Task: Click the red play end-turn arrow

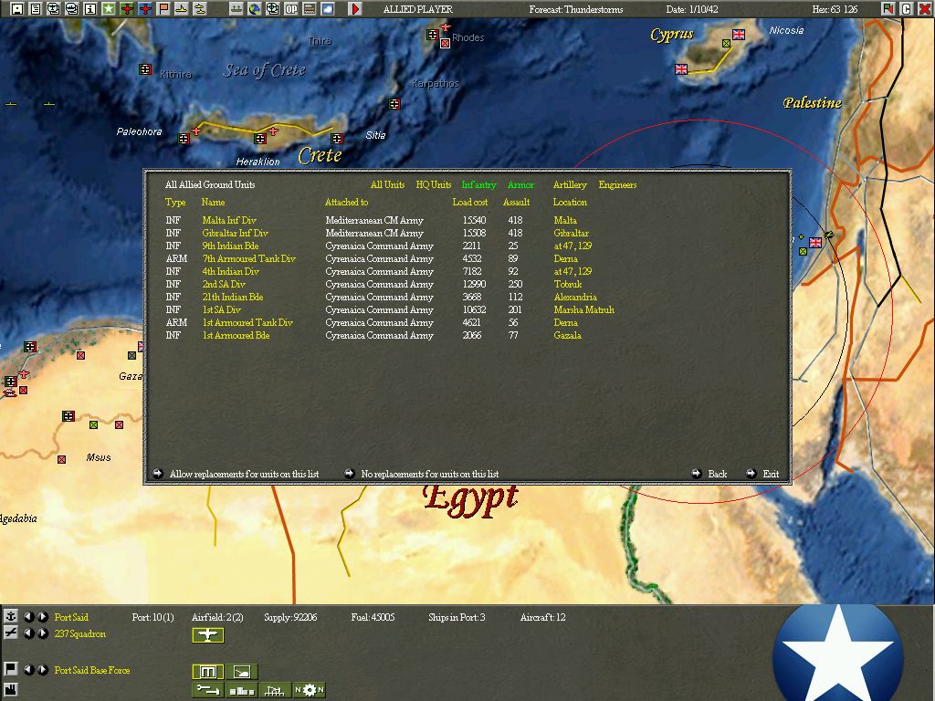Action: pyautogui.click(x=355, y=8)
